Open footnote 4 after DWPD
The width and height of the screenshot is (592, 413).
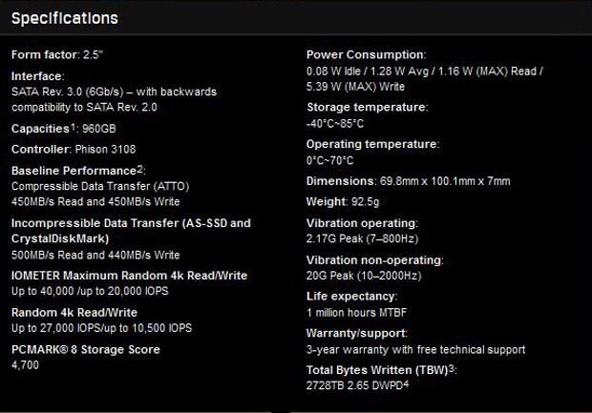[x=406, y=383]
